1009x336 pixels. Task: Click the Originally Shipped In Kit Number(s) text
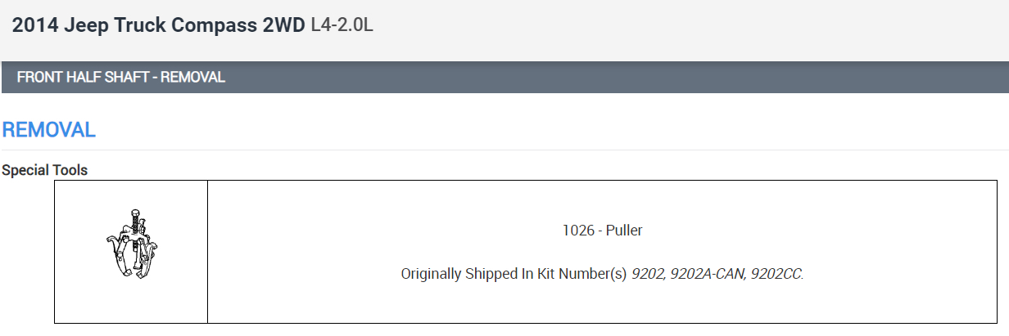(514, 274)
